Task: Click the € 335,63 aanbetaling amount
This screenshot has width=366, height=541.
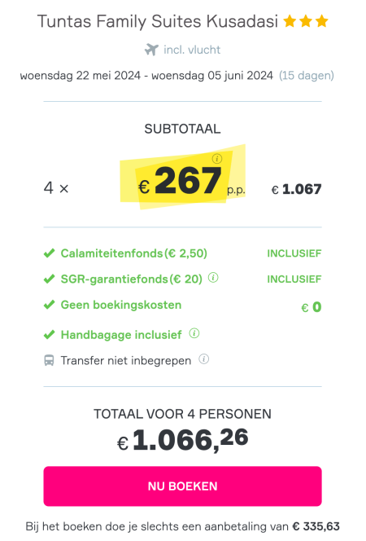Action: (316, 526)
